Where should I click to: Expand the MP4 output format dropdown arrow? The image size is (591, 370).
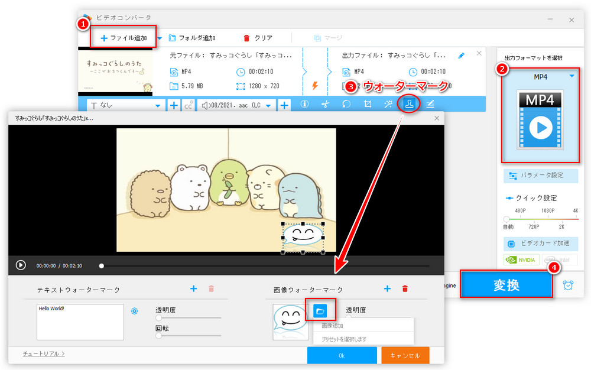571,76
